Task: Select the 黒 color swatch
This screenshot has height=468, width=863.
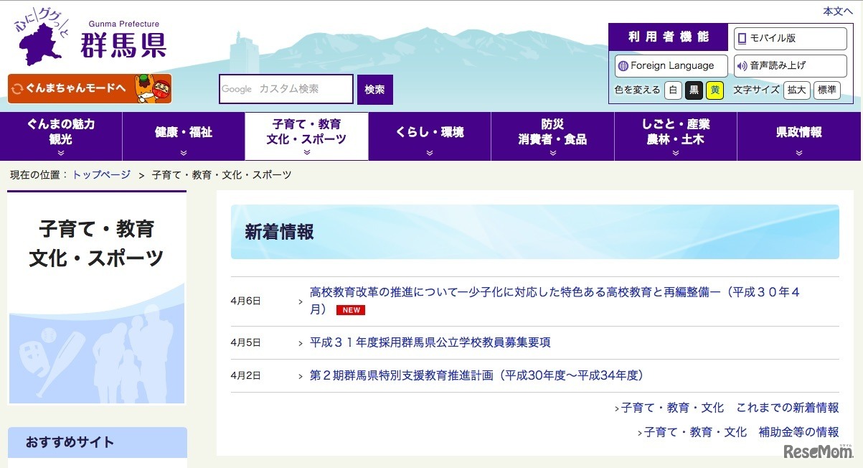Action: [694, 90]
